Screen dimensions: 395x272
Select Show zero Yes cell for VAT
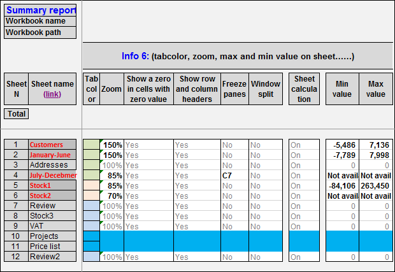(x=148, y=226)
